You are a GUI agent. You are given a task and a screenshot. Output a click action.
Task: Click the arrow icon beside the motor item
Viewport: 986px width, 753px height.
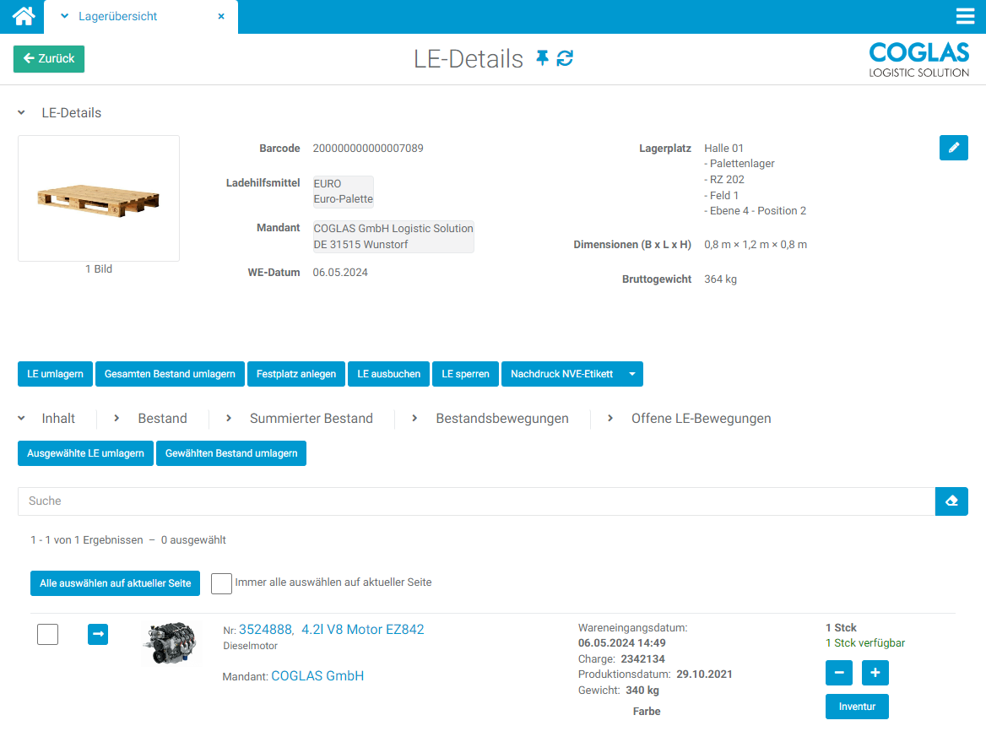tap(98, 634)
